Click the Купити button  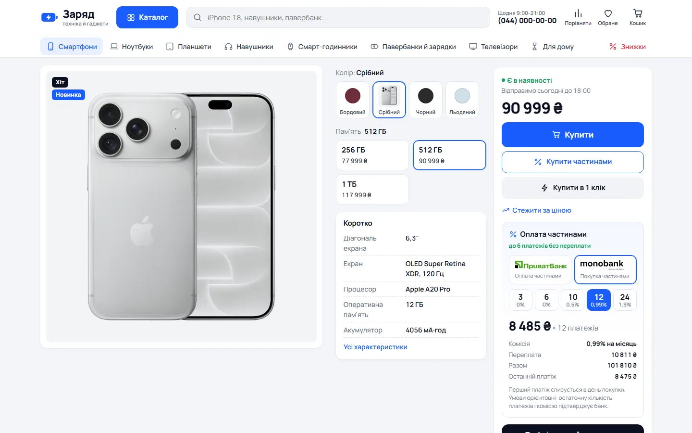point(573,135)
